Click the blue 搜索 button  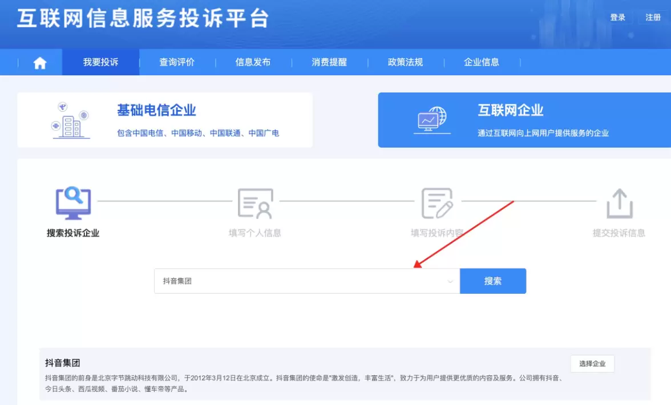pos(493,281)
